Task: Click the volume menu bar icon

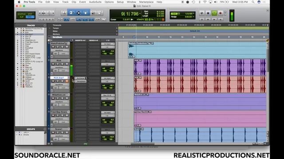Action: (216, 2)
